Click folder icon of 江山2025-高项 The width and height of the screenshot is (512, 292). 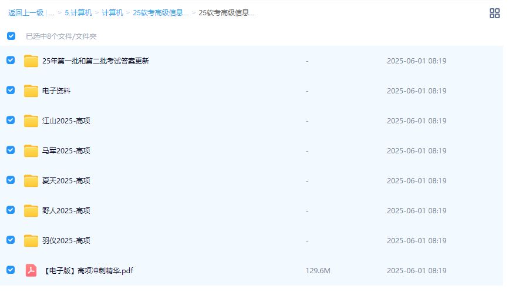coord(31,121)
